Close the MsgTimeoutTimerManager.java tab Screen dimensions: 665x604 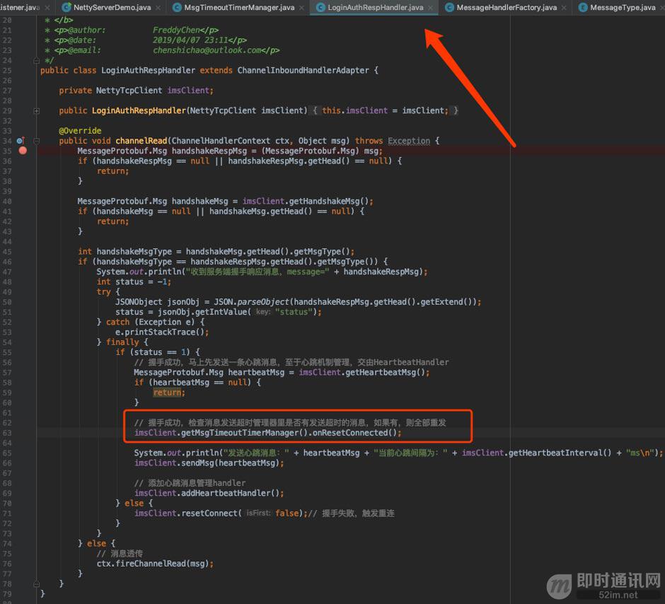(301, 8)
